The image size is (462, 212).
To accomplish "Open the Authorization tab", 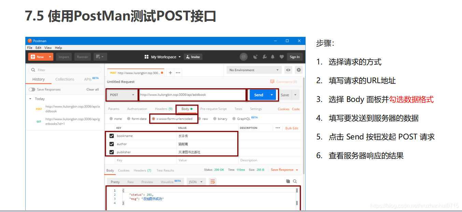I will pos(137,109).
